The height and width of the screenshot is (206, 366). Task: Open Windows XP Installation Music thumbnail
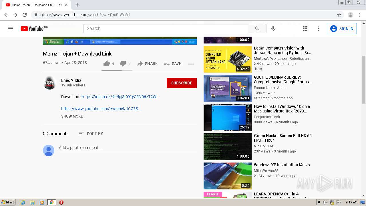pos(228,176)
